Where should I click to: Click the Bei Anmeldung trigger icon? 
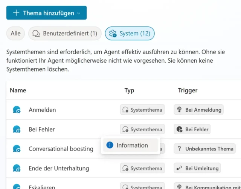tap(180, 110)
